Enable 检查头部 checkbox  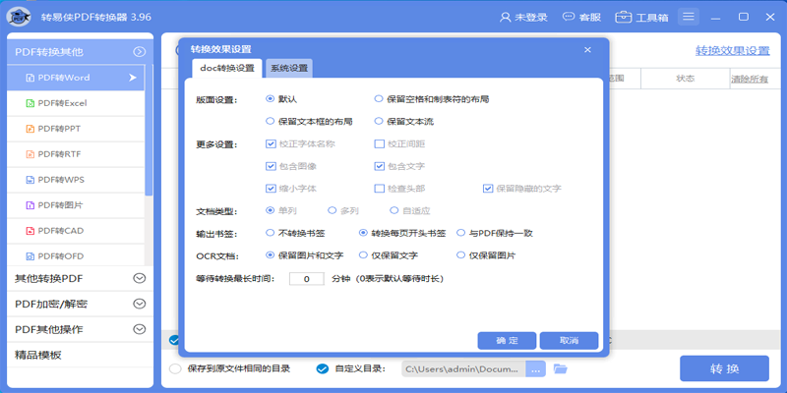[x=380, y=189]
